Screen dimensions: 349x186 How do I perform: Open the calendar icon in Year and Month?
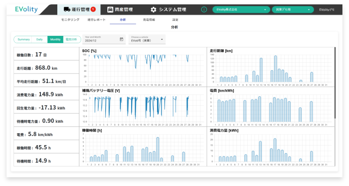[x=122, y=39]
